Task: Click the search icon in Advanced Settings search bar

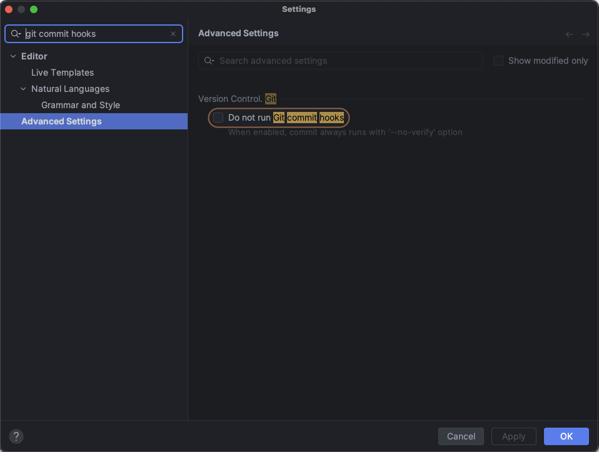Action: click(209, 61)
